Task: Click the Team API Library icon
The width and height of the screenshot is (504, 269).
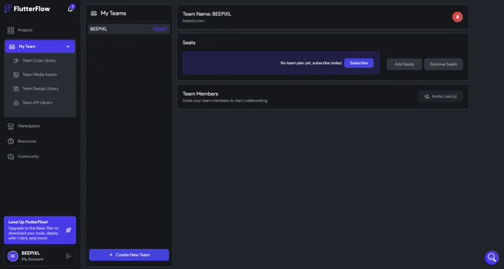Action: pos(16,103)
